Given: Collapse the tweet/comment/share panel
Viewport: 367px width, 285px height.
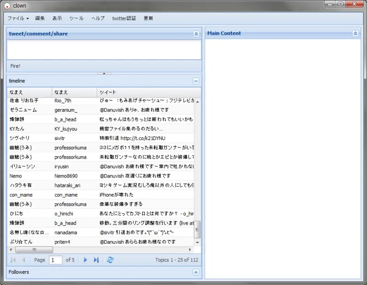Looking at the screenshot, I should [x=196, y=34].
